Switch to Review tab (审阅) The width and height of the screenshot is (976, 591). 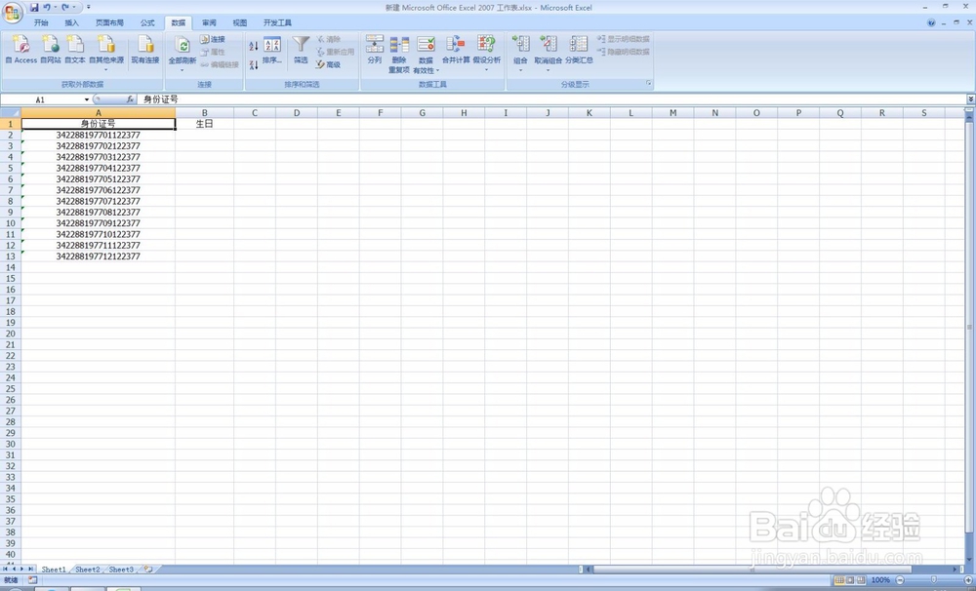click(x=209, y=23)
